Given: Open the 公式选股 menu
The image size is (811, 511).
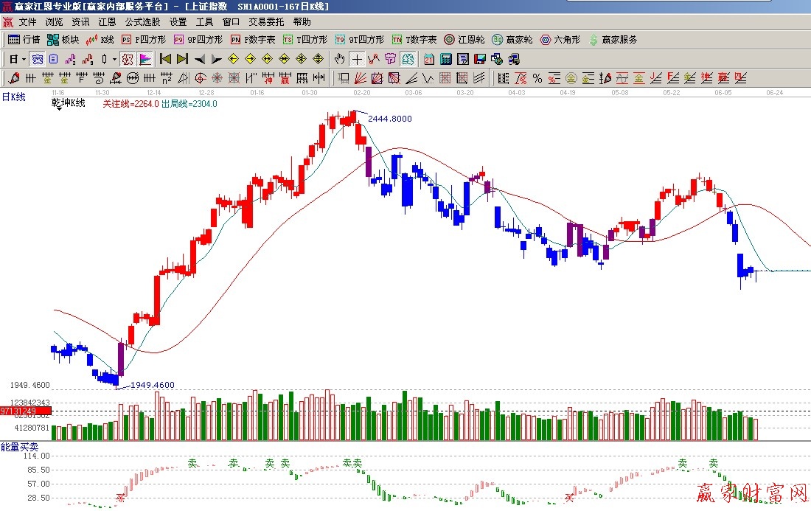Looking at the screenshot, I should click(x=142, y=22).
